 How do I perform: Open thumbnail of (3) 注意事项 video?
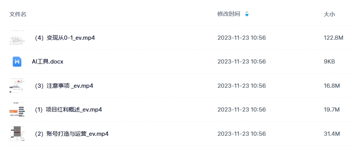coord(17,85)
